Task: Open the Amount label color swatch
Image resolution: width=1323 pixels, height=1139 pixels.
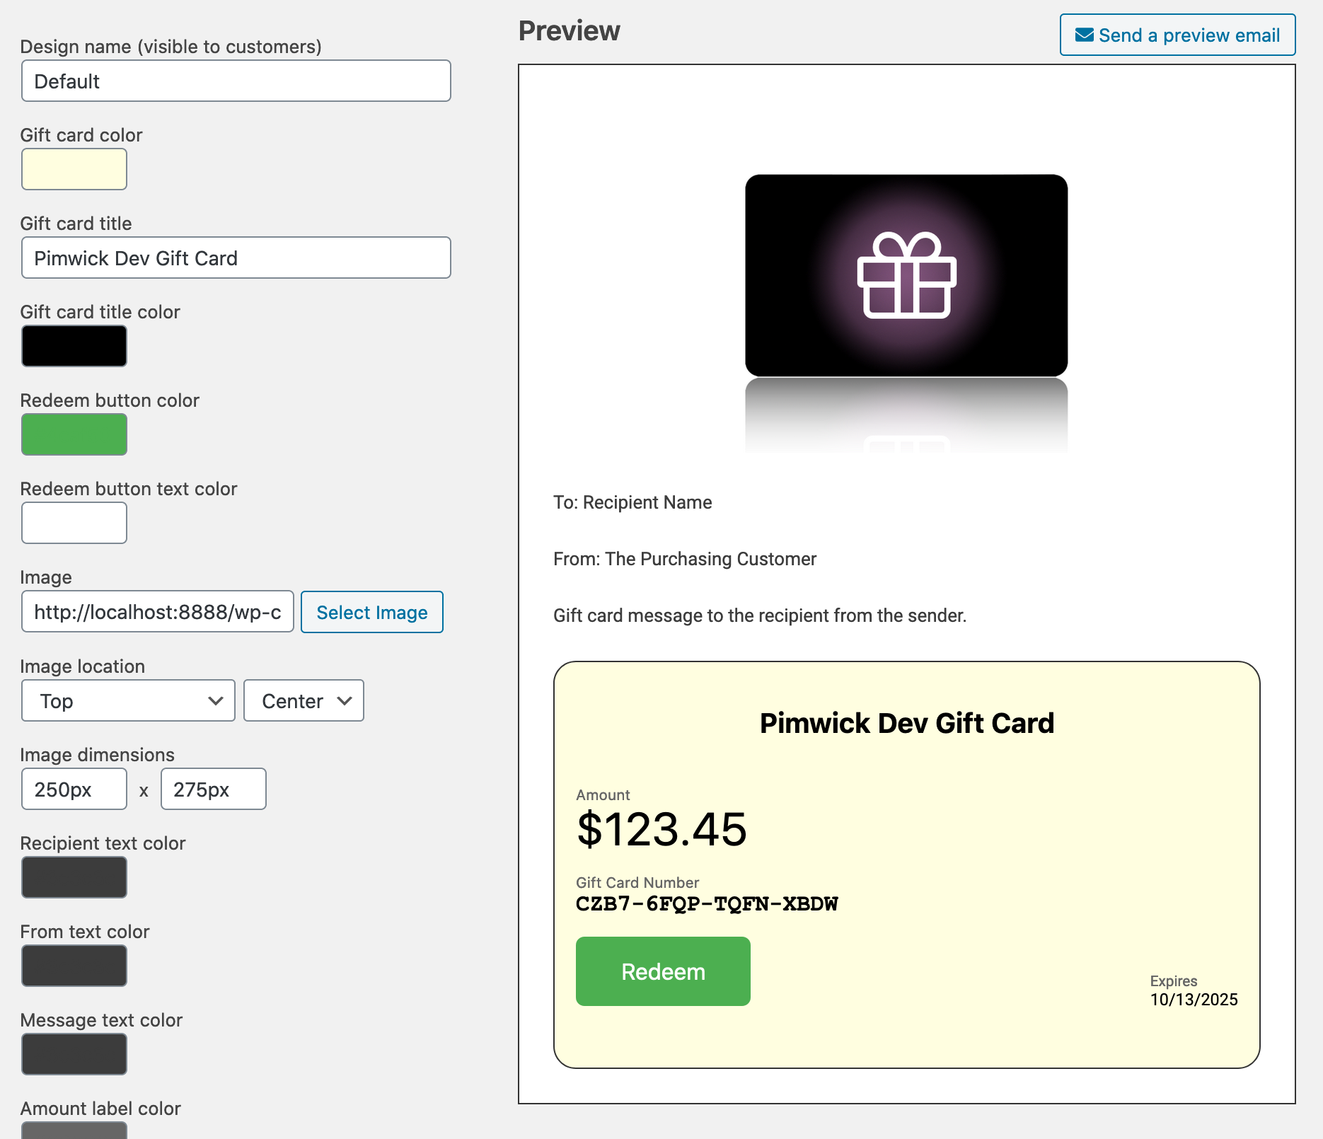Action: 74,1131
